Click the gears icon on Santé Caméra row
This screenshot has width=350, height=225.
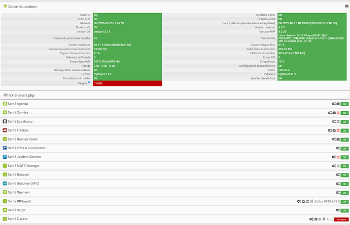tap(330, 113)
